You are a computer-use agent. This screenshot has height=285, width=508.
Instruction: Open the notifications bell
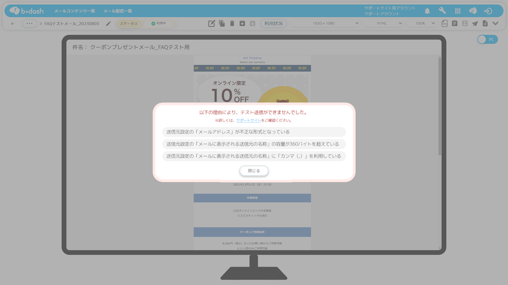click(427, 11)
